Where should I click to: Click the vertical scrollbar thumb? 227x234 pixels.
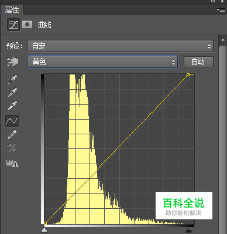point(223,140)
